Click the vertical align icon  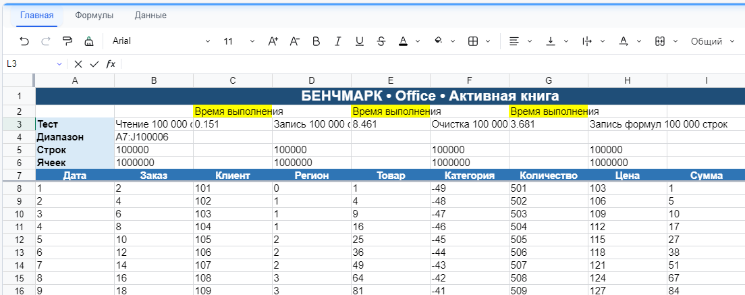click(x=551, y=41)
